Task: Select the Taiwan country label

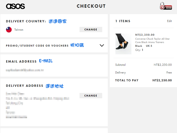Action: pyautogui.click(x=19, y=30)
